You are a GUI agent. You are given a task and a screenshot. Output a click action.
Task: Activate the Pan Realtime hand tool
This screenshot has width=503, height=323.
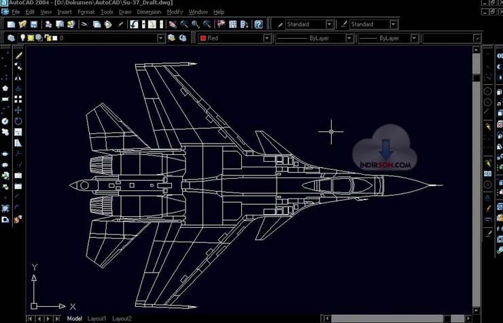172,24
